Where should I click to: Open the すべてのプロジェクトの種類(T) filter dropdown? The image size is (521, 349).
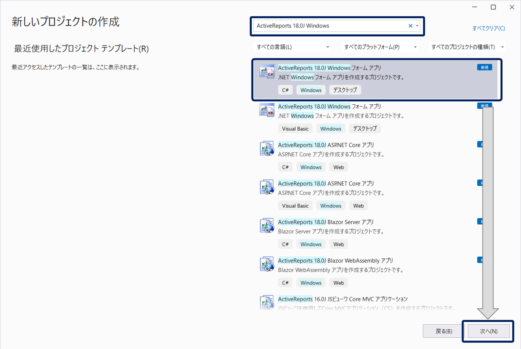tap(467, 47)
